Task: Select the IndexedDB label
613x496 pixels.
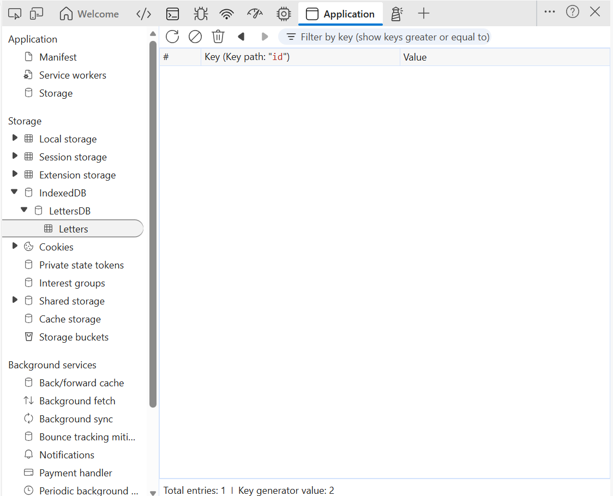Action: tap(63, 193)
